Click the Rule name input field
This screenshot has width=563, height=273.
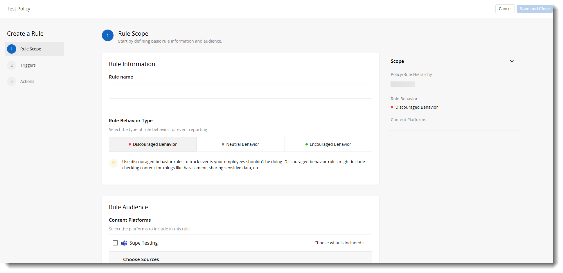point(240,92)
